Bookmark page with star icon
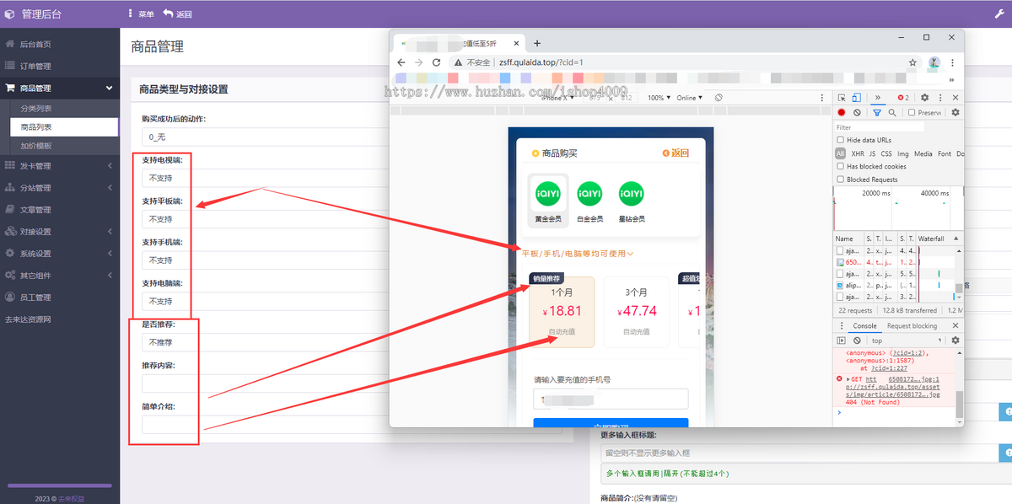Screen dimensions: 1012x504 coord(912,62)
